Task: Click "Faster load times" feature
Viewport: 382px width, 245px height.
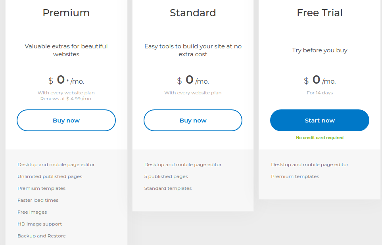Action: [x=38, y=200]
